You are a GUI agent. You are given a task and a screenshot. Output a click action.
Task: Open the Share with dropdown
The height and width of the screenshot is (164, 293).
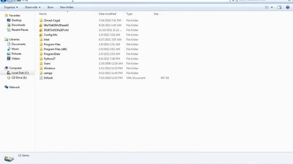pyautogui.click(x=33, y=7)
